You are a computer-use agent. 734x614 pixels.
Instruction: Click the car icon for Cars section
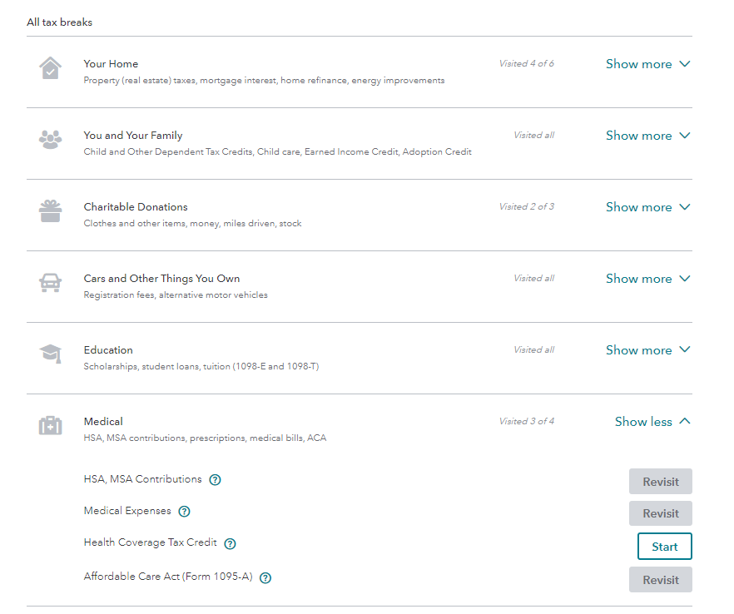click(50, 283)
